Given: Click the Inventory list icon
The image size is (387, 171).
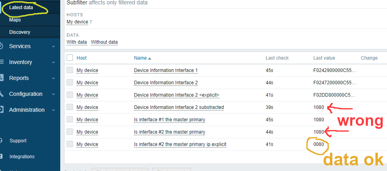Looking at the screenshot, I should 2,62.
